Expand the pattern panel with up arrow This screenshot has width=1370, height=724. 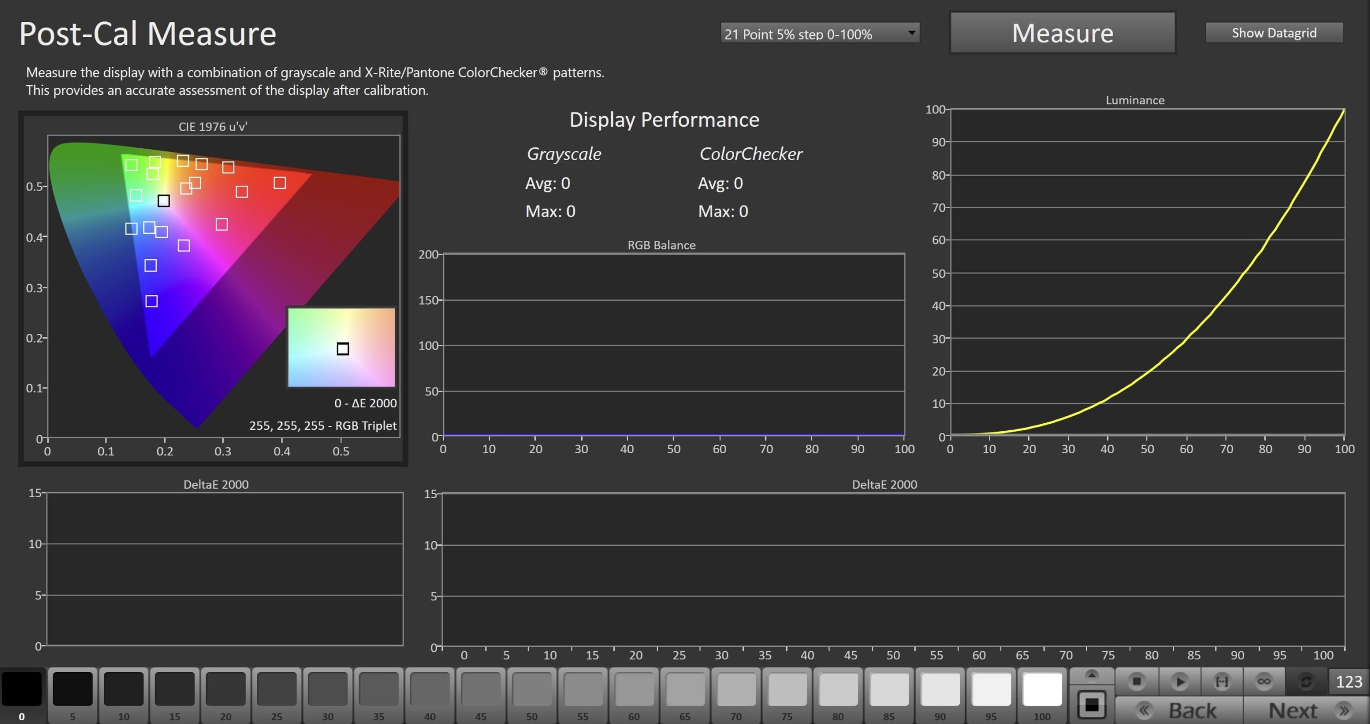point(1092,675)
